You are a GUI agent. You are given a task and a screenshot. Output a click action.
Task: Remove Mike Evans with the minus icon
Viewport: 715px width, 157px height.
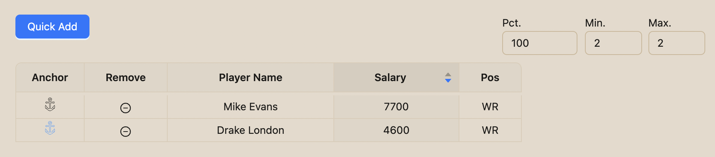coord(126,108)
